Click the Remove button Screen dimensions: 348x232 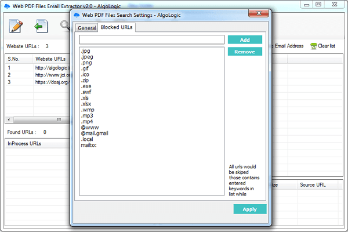pos(245,52)
